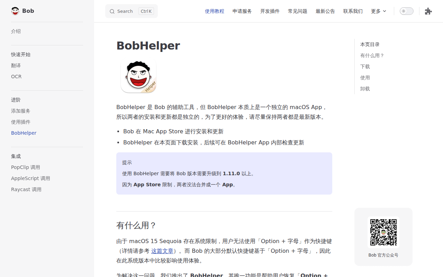Click the Search input field
This screenshot has width=443, height=277.
coord(132,11)
